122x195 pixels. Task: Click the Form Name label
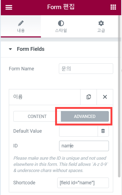(21, 69)
